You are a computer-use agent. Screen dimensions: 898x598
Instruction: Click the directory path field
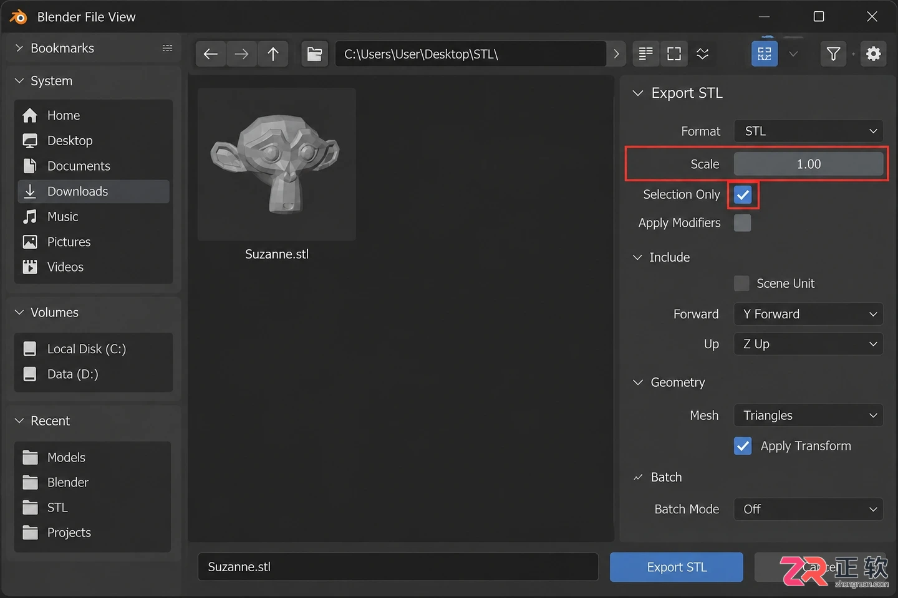click(x=471, y=54)
